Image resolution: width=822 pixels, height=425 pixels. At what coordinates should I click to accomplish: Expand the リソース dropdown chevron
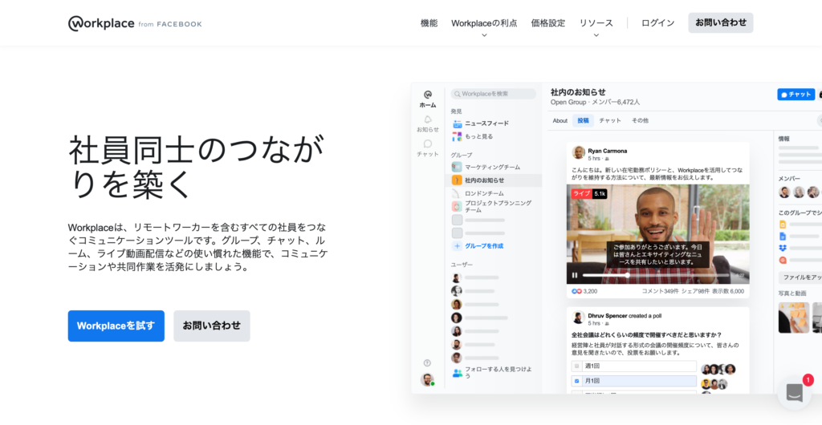tap(596, 35)
